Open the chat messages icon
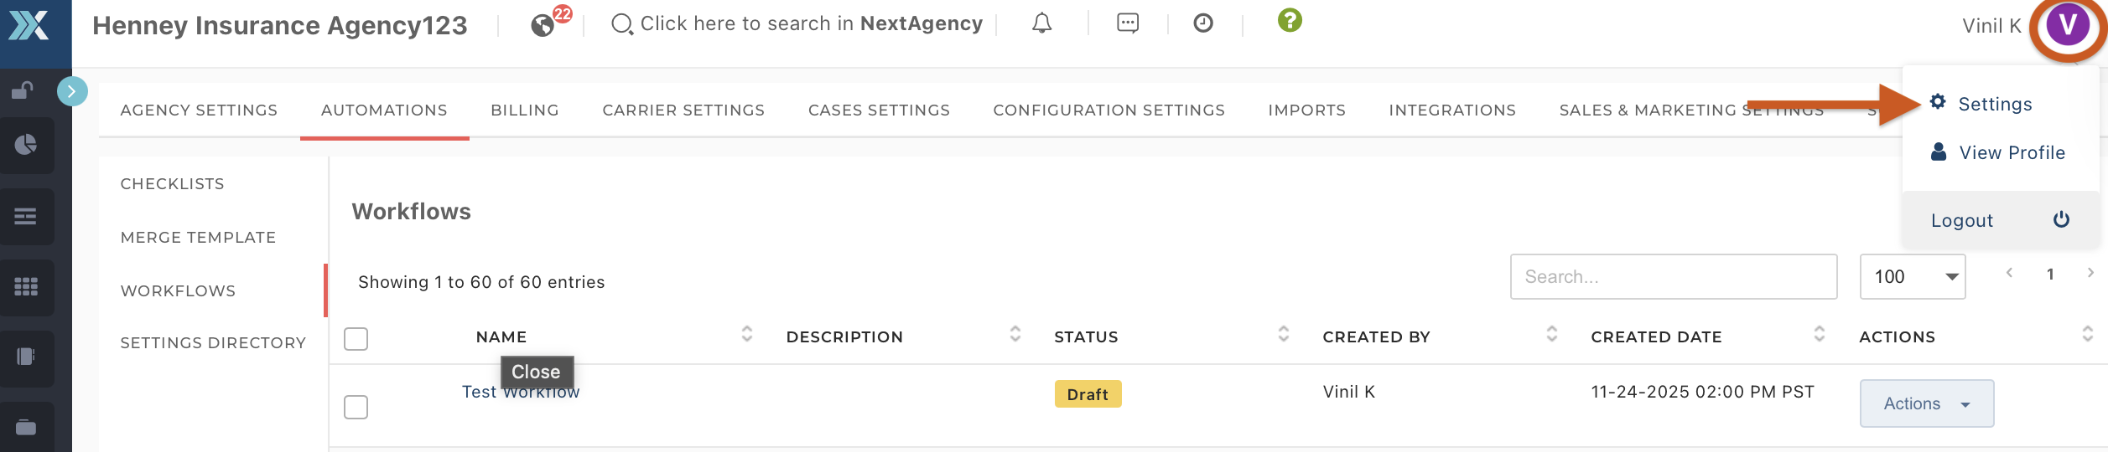Viewport: 2108px width, 452px height. pos(1128,23)
